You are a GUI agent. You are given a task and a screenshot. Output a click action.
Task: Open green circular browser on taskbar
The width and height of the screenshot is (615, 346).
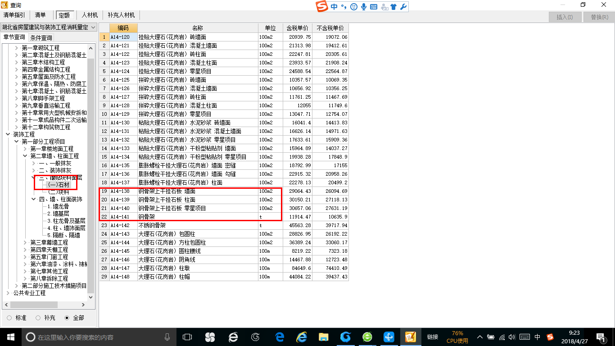(367, 337)
